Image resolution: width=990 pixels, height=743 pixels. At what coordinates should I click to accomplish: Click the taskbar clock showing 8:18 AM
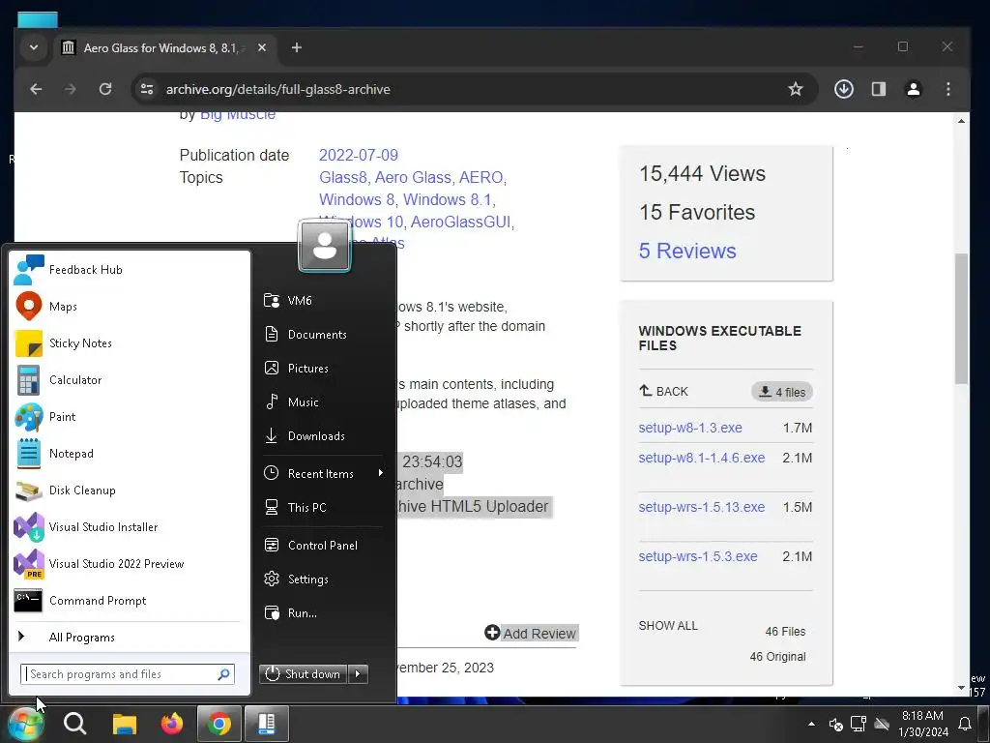pos(922,724)
